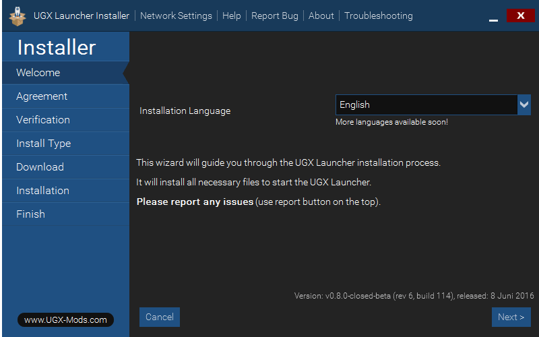Visit www.UGX-Mods.com link
The width and height of the screenshot is (539, 337).
[x=65, y=319]
